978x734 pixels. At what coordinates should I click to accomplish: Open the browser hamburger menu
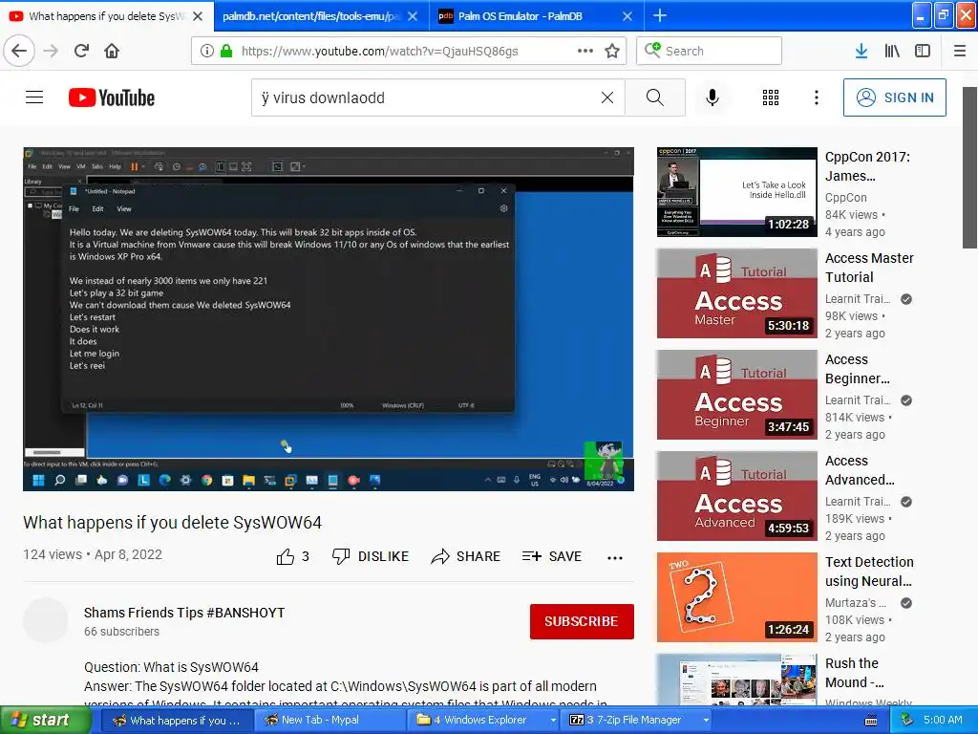[960, 52]
